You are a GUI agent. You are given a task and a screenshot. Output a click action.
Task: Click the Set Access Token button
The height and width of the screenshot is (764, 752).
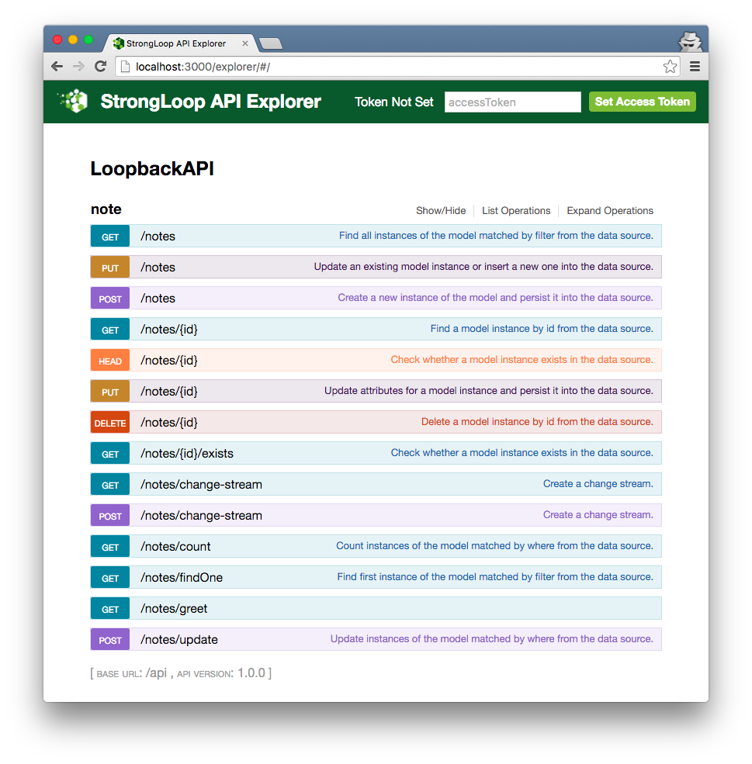click(643, 102)
